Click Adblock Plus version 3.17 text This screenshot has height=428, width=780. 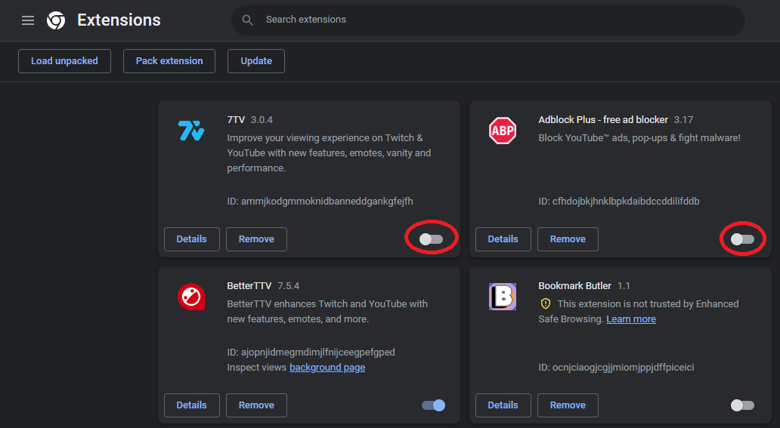pyautogui.click(x=683, y=120)
